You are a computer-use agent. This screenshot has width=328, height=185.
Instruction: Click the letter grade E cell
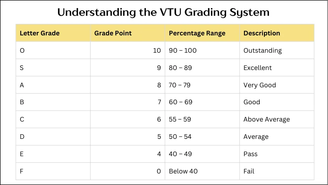[x=22, y=154]
